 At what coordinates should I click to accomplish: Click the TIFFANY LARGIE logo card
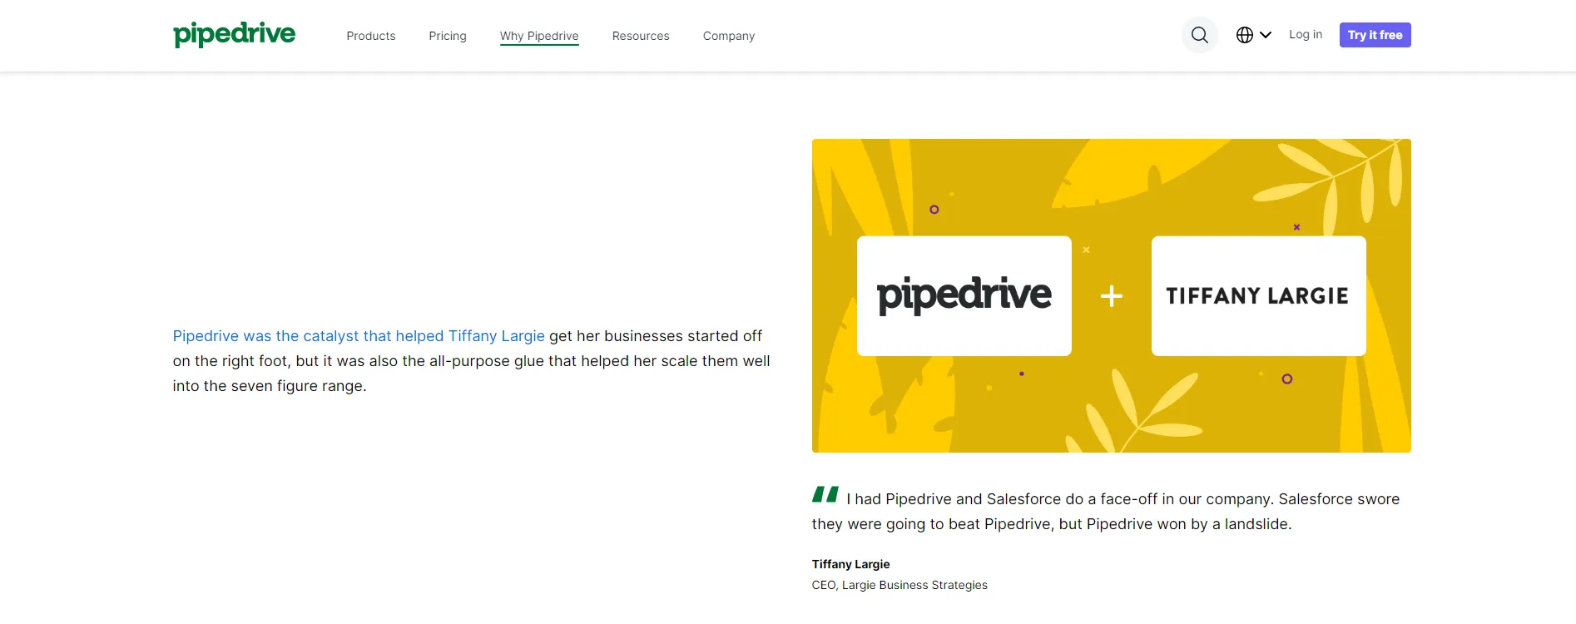pos(1257,296)
